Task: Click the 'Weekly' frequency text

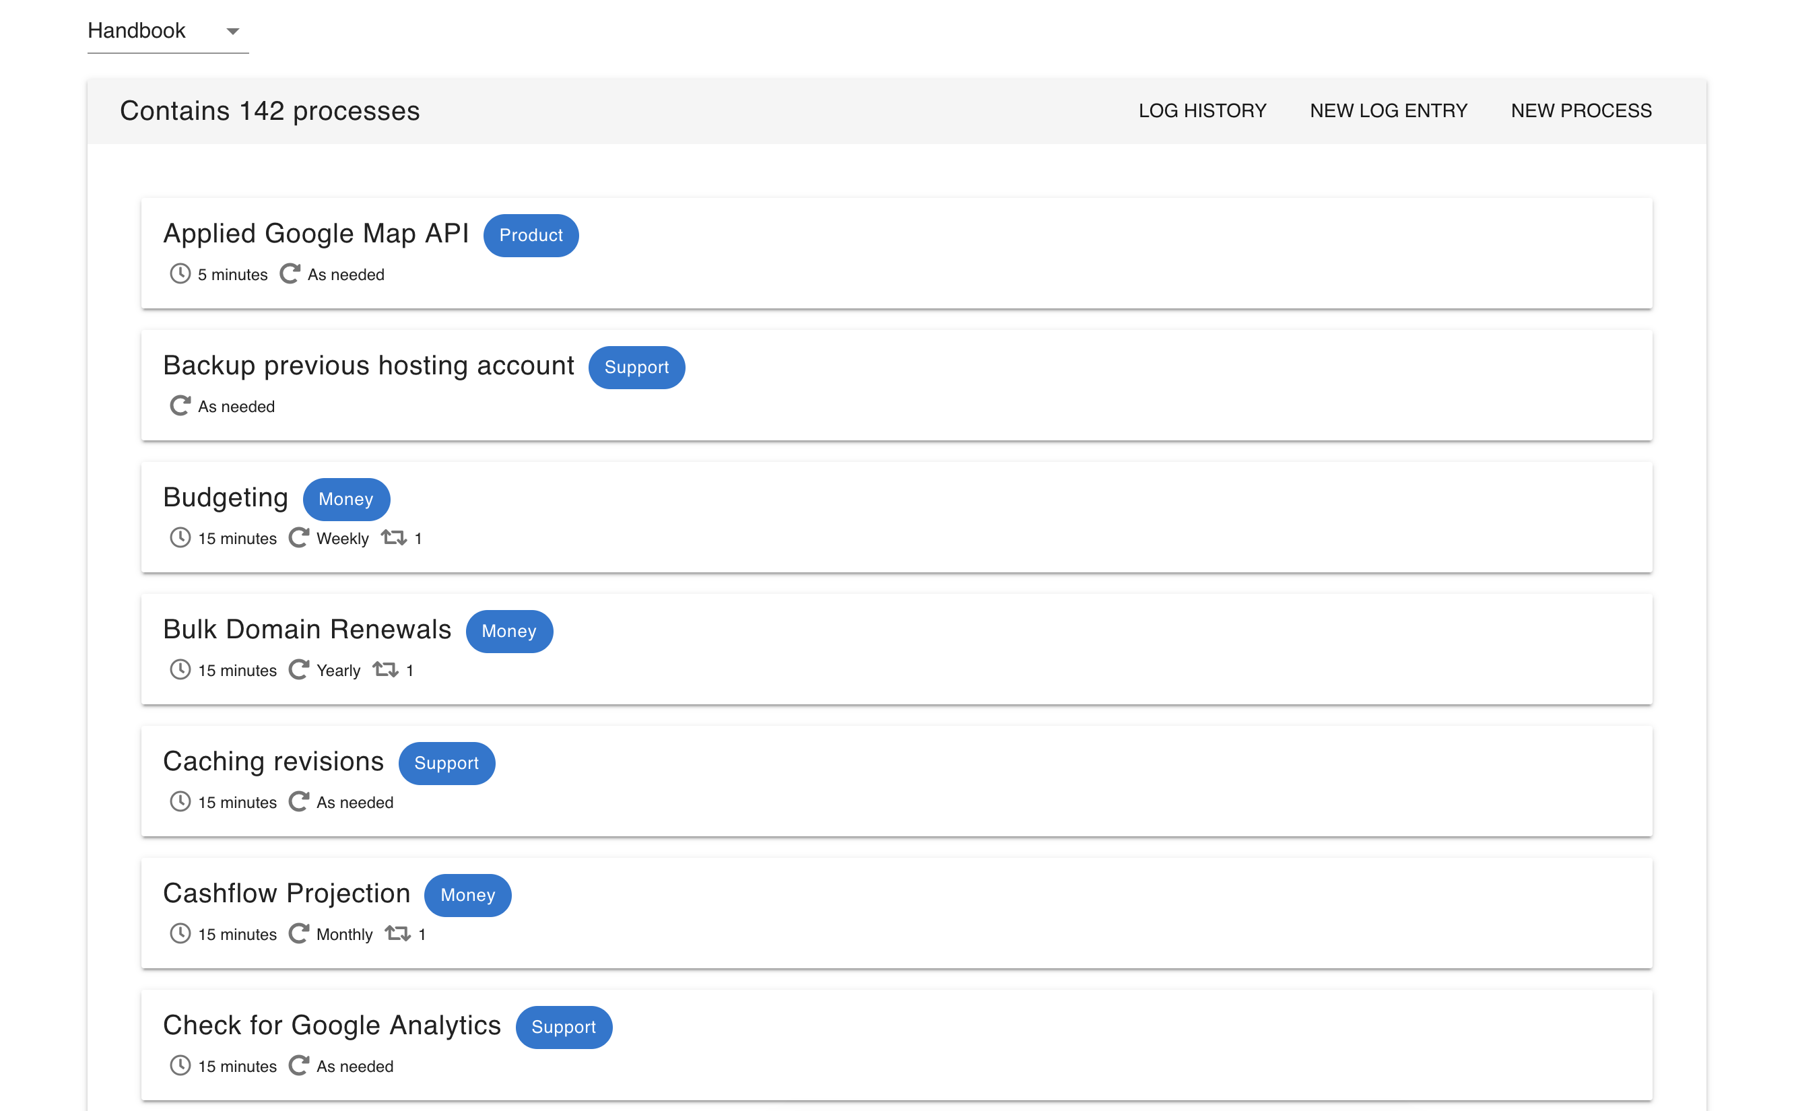Action: [x=342, y=539]
